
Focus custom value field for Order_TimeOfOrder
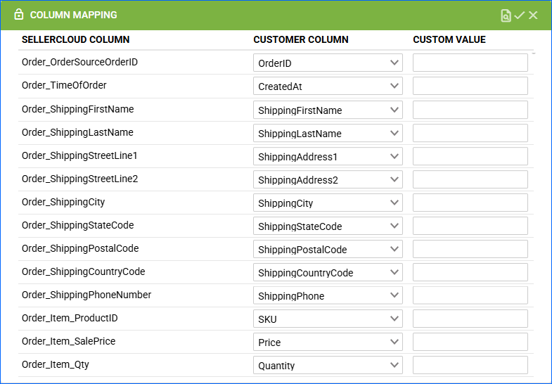pos(470,86)
